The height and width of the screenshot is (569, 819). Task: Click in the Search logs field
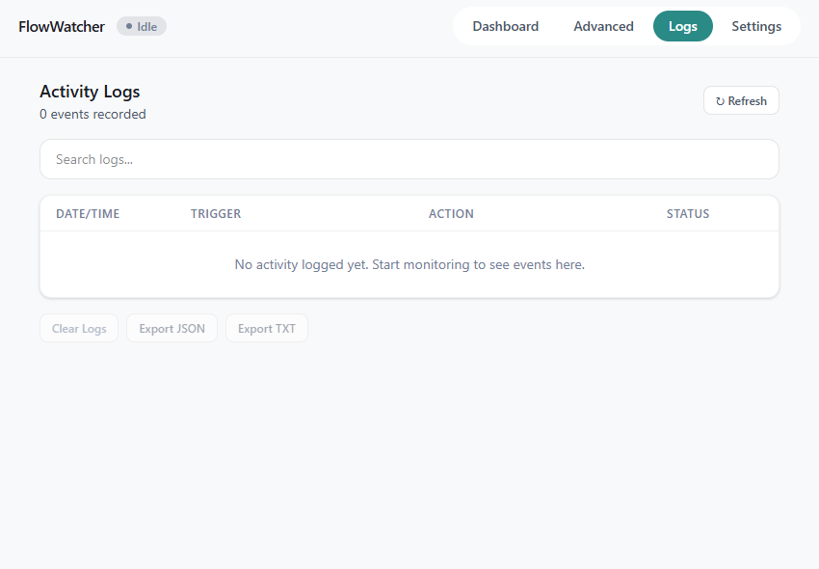[x=409, y=159]
